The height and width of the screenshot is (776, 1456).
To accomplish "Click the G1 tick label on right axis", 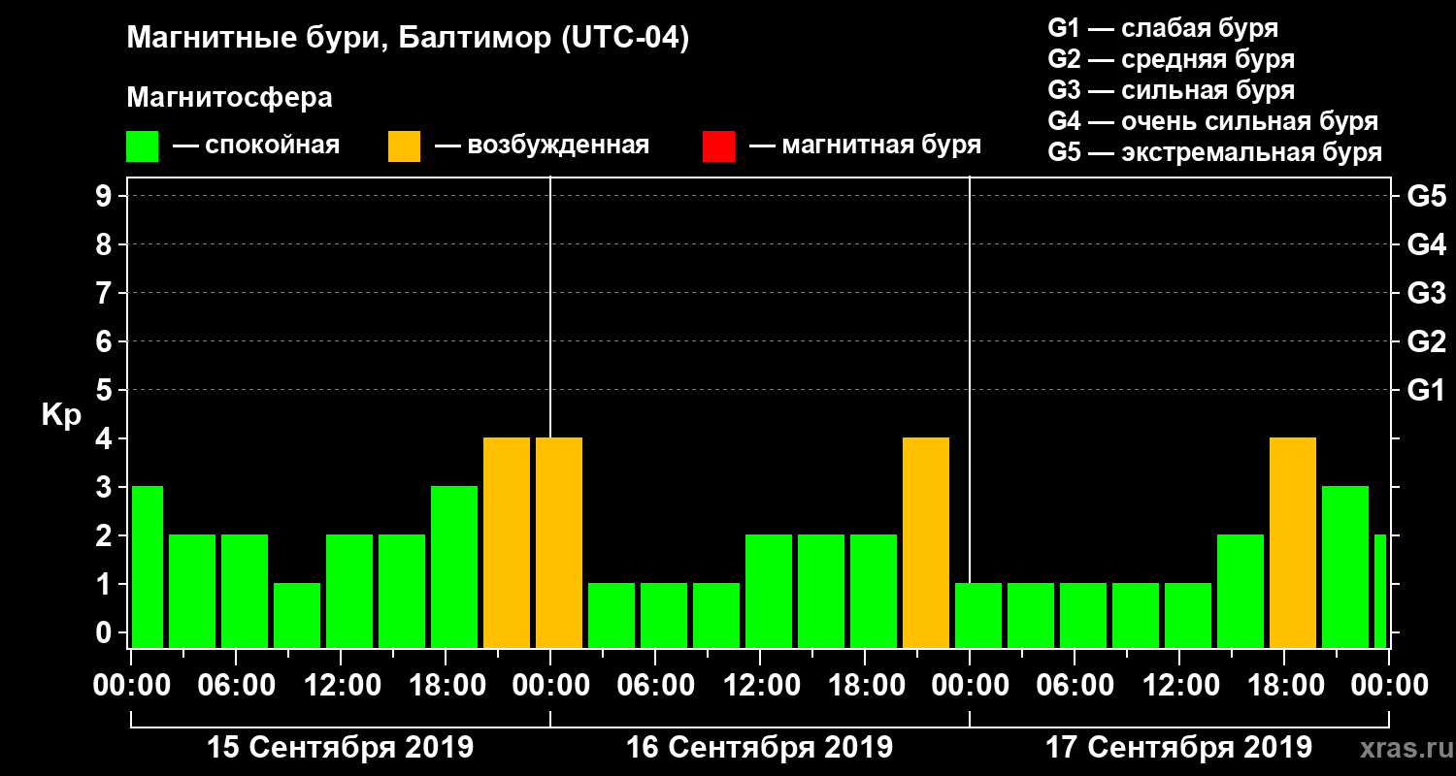I will 1426,390.
